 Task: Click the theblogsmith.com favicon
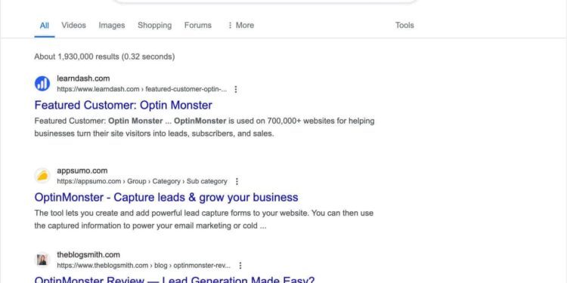[42, 260]
